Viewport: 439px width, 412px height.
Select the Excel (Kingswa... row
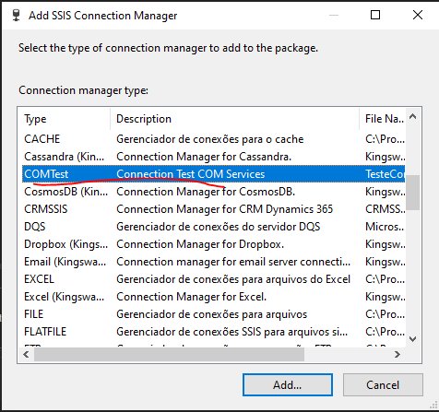click(x=213, y=297)
